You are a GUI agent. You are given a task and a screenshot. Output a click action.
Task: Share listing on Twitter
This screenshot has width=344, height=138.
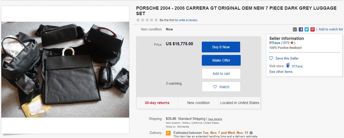[x=307, y=29]
